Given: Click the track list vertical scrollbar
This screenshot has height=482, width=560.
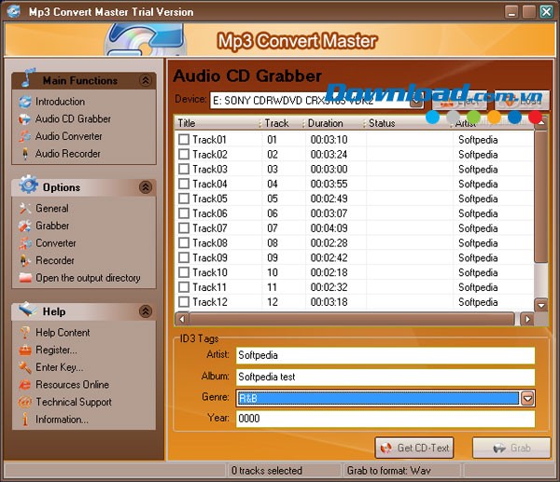Looking at the screenshot, I should [541, 214].
